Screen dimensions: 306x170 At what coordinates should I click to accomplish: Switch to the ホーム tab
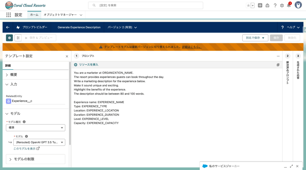[34, 15]
